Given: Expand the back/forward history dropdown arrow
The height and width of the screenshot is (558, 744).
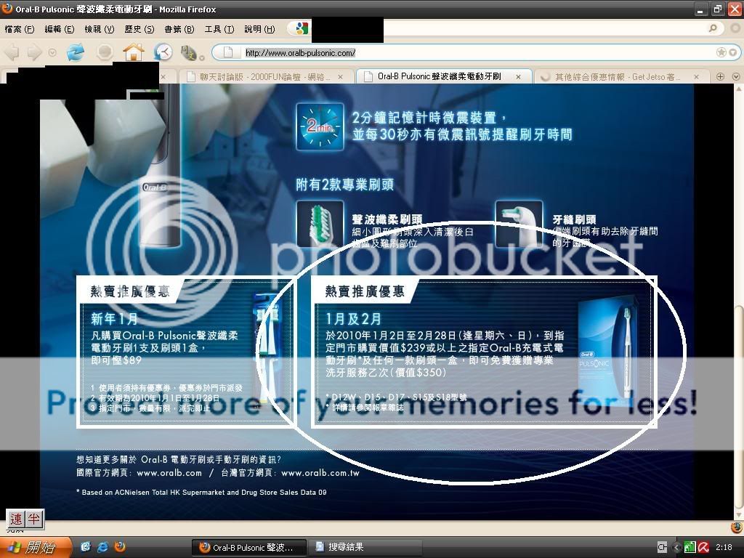Looking at the screenshot, I should [52, 52].
